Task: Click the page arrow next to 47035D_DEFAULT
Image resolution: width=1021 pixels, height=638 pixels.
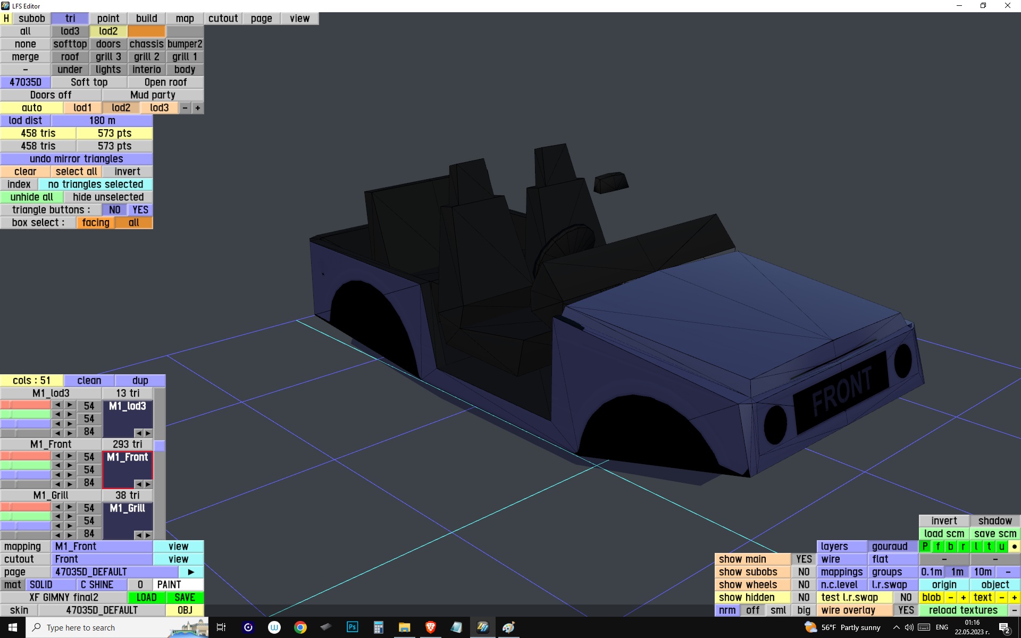Action: (x=191, y=572)
